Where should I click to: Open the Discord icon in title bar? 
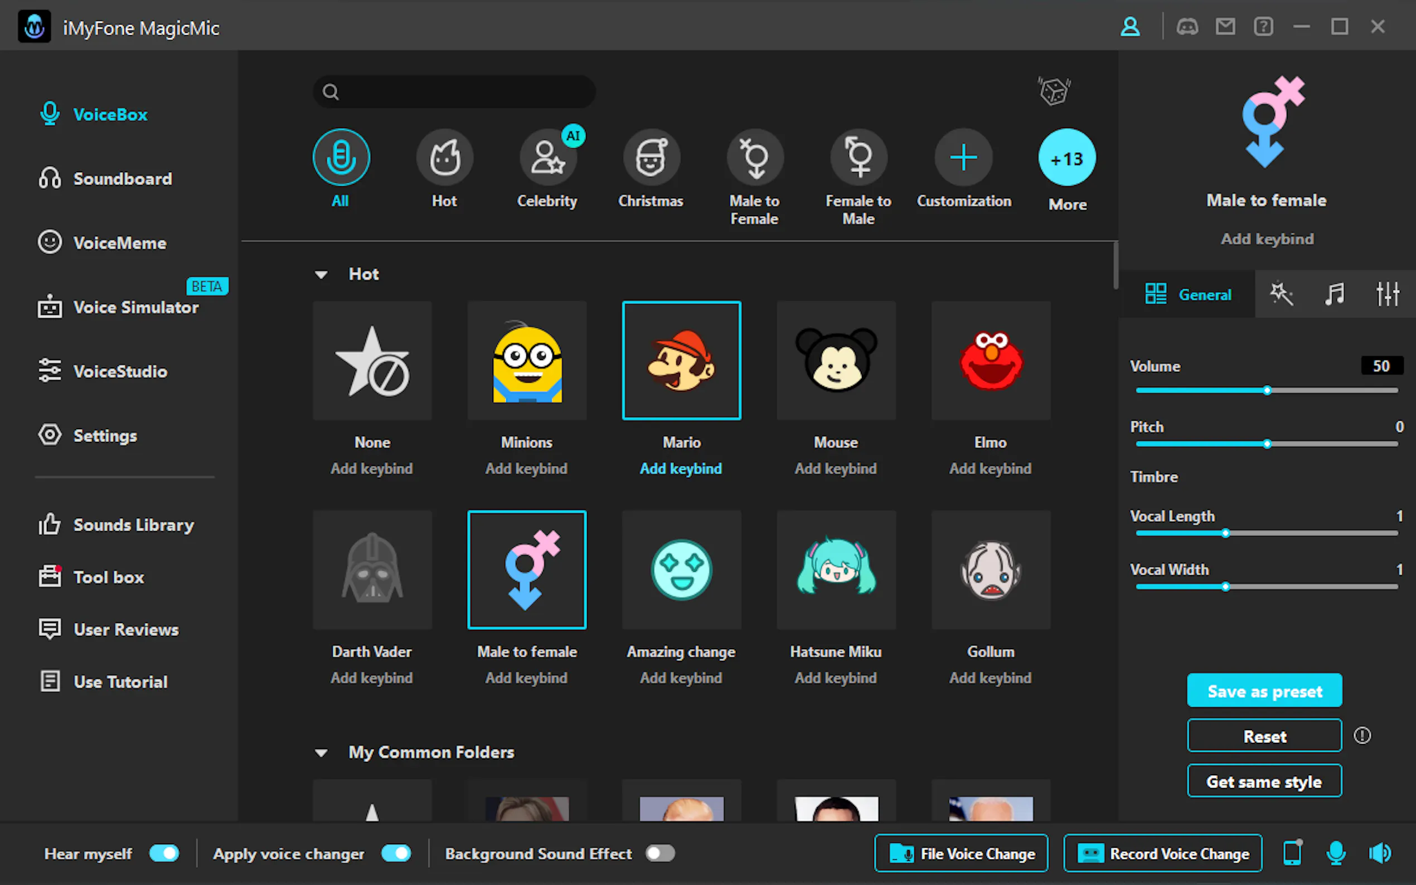point(1187,27)
